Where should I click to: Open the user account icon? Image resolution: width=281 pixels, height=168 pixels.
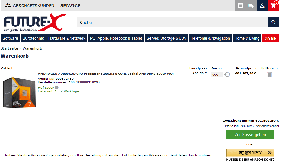[x=262, y=6]
